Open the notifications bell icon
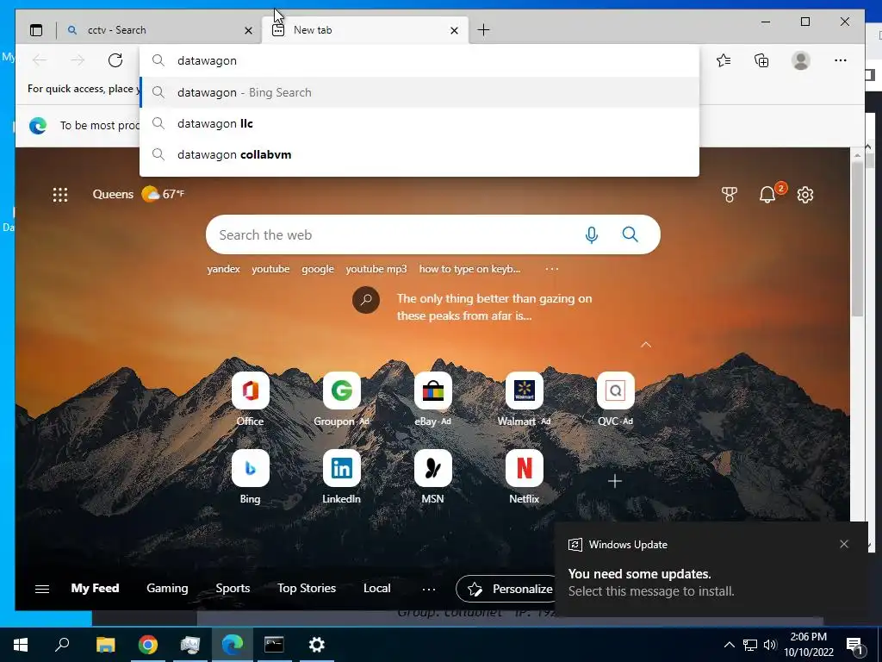The height and width of the screenshot is (662, 882). [x=767, y=194]
